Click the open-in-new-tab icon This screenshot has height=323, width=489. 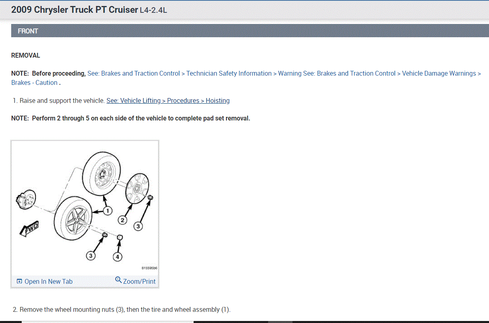click(19, 281)
